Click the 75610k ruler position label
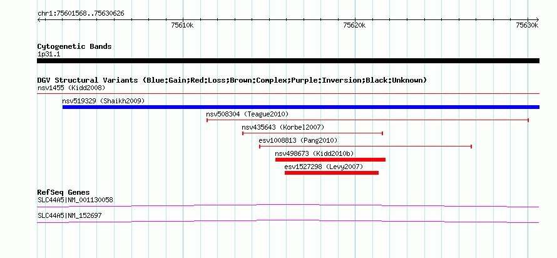This screenshot has width=557, height=258. pyautogui.click(x=182, y=25)
